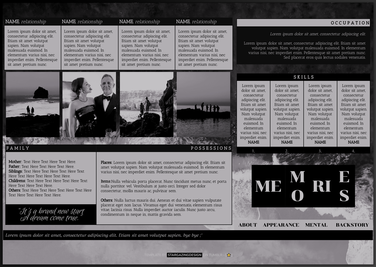Click the 'Mother:' label in Family

(x=16, y=162)
